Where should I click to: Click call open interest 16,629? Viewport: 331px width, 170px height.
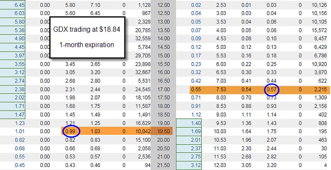[143, 123]
